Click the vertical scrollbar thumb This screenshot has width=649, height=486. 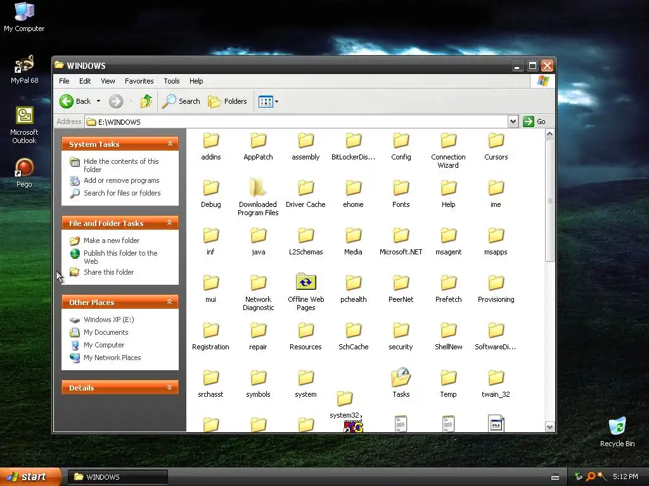coord(549,201)
